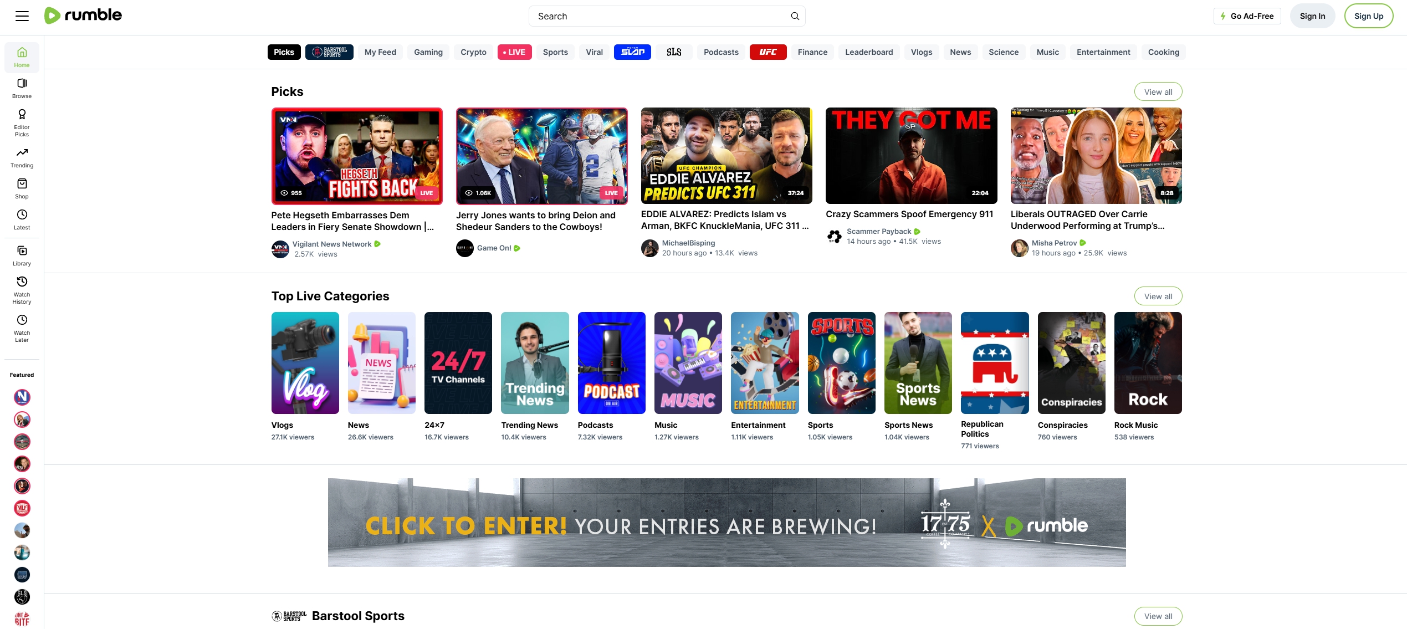Click View all for Top Live Categories
This screenshot has height=629, width=1407.
1158,296
